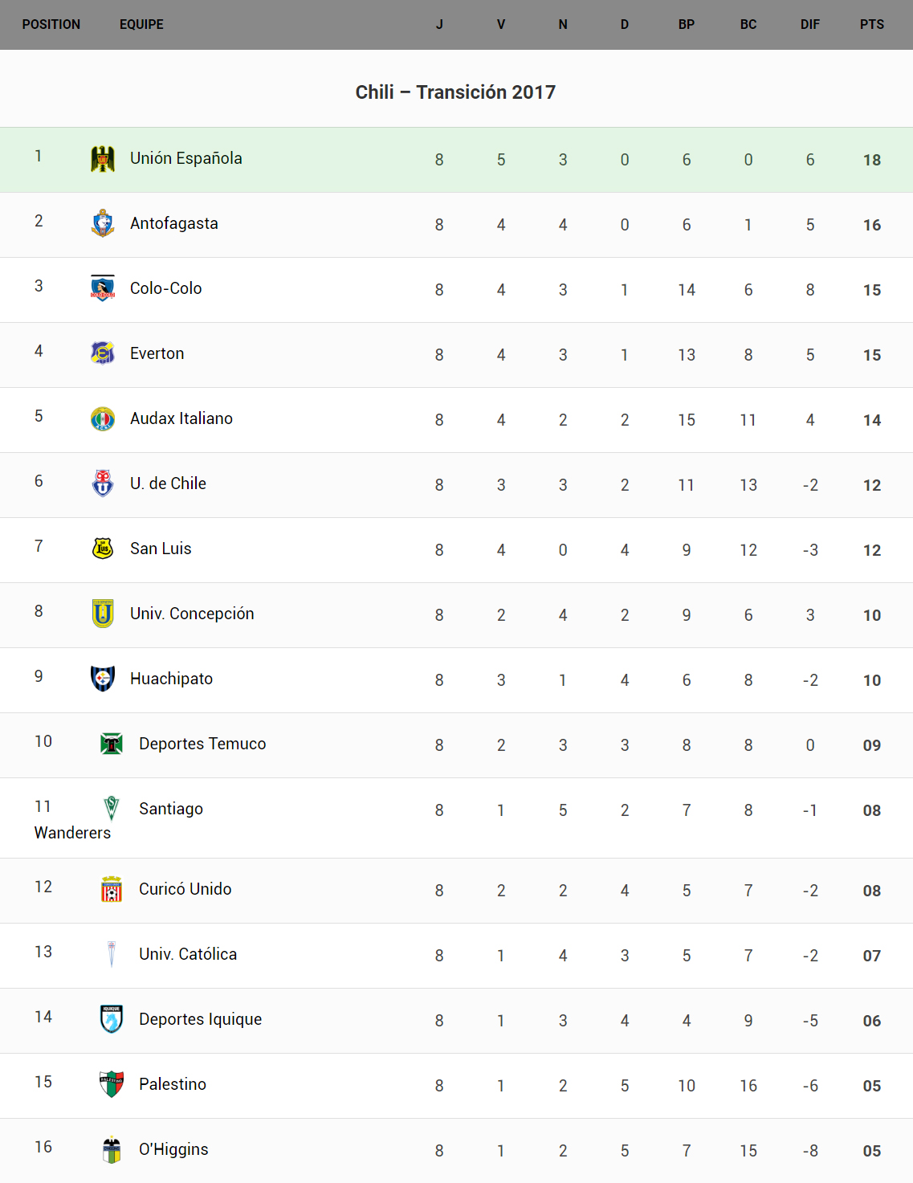Click the Palestino club crest

pos(112,1084)
